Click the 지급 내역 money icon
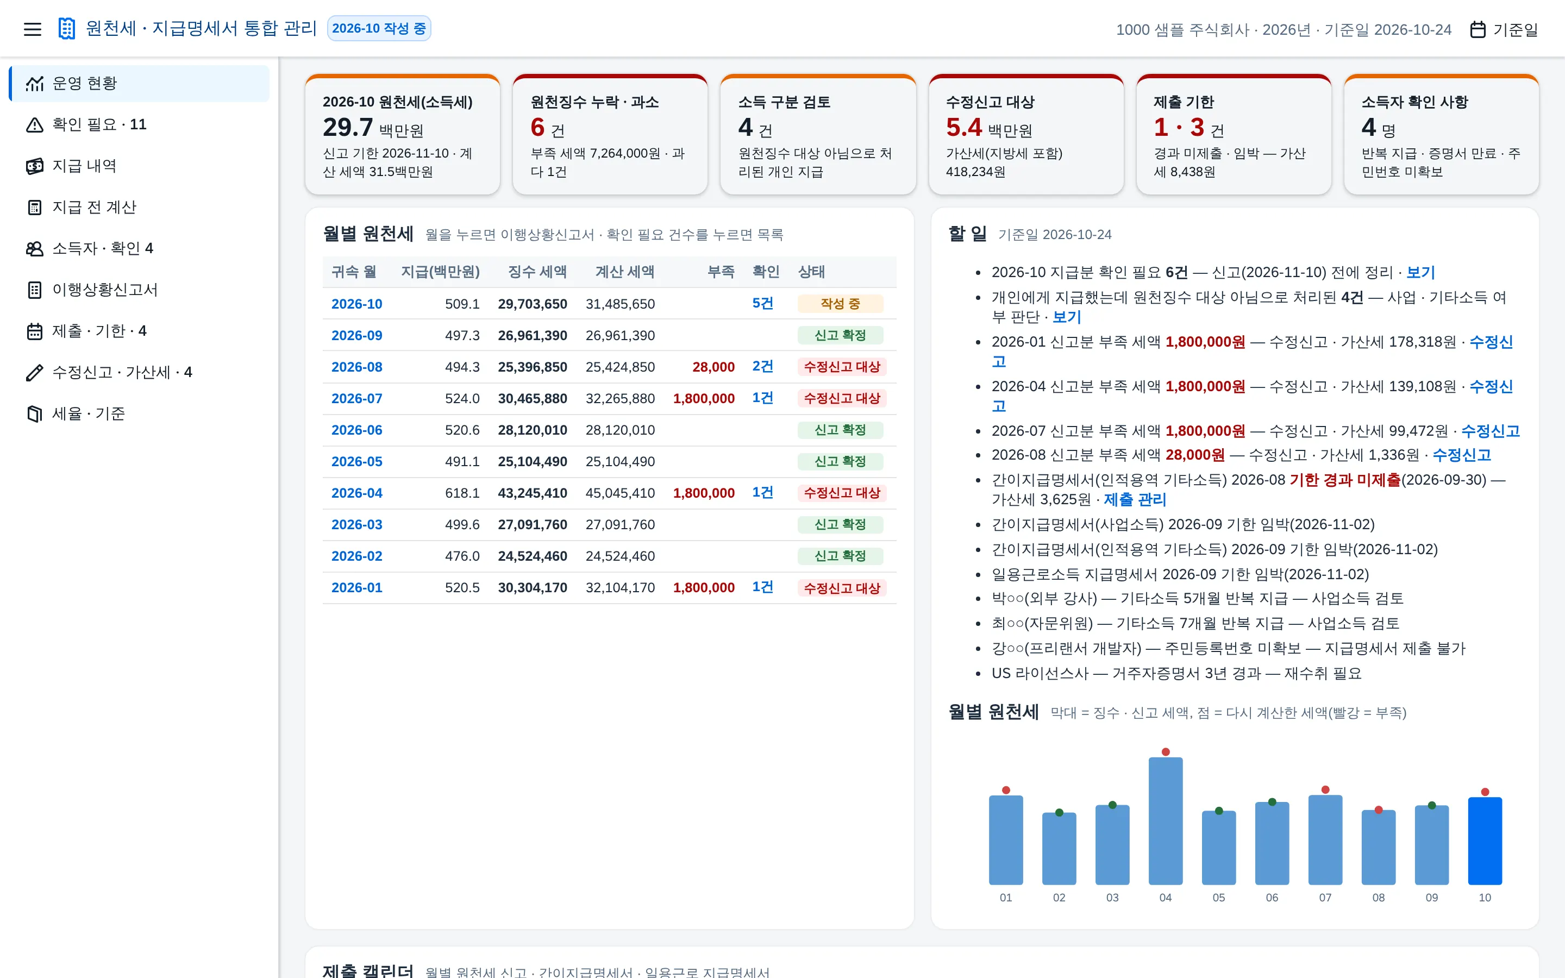Viewport: 1565px width, 978px height. coord(34,166)
